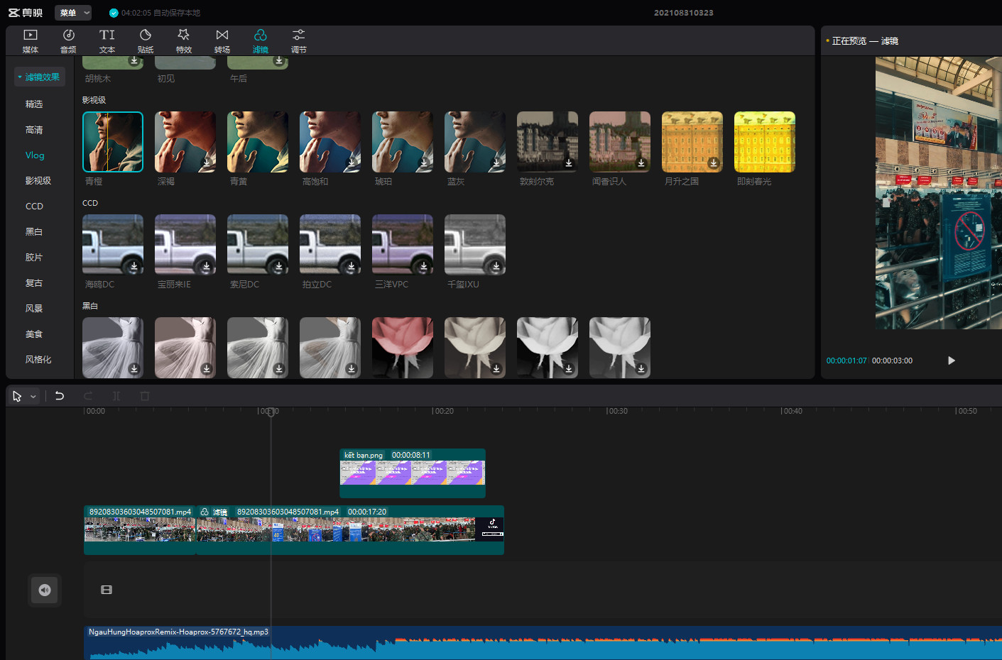1002x660 pixels.
Task: Download the 深褐 filter
Action: coord(207,163)
